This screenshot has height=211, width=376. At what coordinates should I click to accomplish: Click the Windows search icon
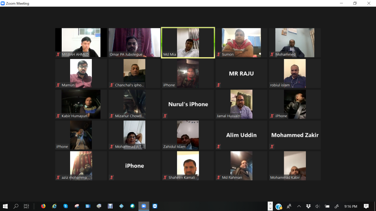click(x=16, y=206)
